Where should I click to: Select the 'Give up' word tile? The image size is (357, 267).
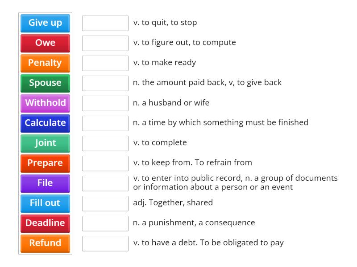(45, 23)
